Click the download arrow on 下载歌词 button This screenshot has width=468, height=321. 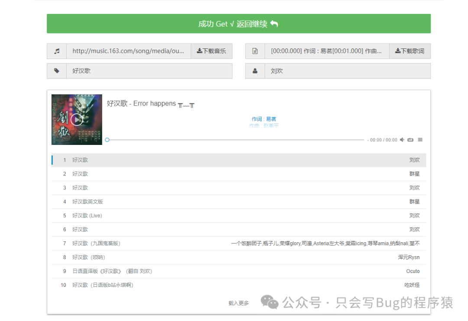tap(399, 51)
